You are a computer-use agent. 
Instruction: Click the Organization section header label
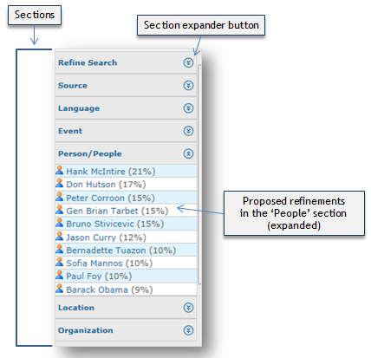[86, 330]
